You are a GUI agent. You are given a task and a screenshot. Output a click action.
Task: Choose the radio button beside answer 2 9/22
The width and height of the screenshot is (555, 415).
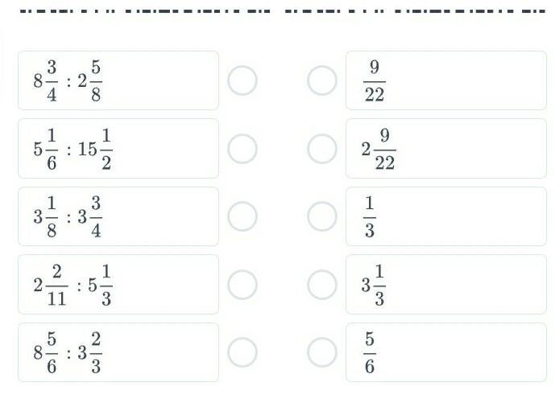click(322, 148)
